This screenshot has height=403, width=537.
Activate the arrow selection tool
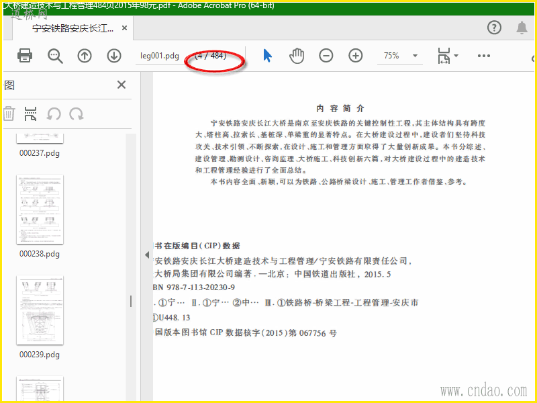point(267,56)
